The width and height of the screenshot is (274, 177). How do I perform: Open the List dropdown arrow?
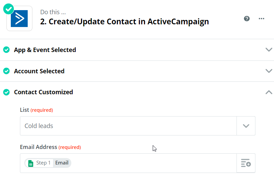click(x=246, y=126)
